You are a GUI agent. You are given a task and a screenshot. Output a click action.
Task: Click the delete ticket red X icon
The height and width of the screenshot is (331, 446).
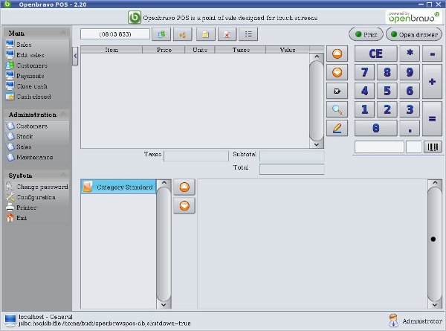coord(227,34)
